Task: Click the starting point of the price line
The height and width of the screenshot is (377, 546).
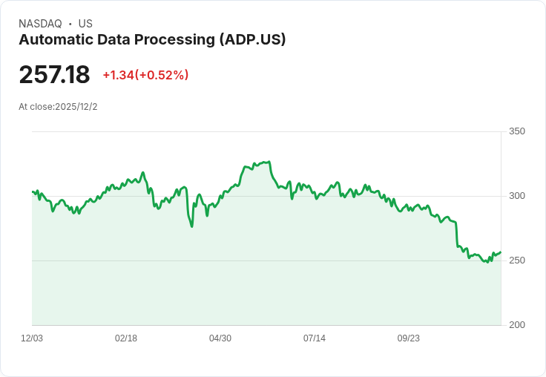Action: [x=33, y=191]
